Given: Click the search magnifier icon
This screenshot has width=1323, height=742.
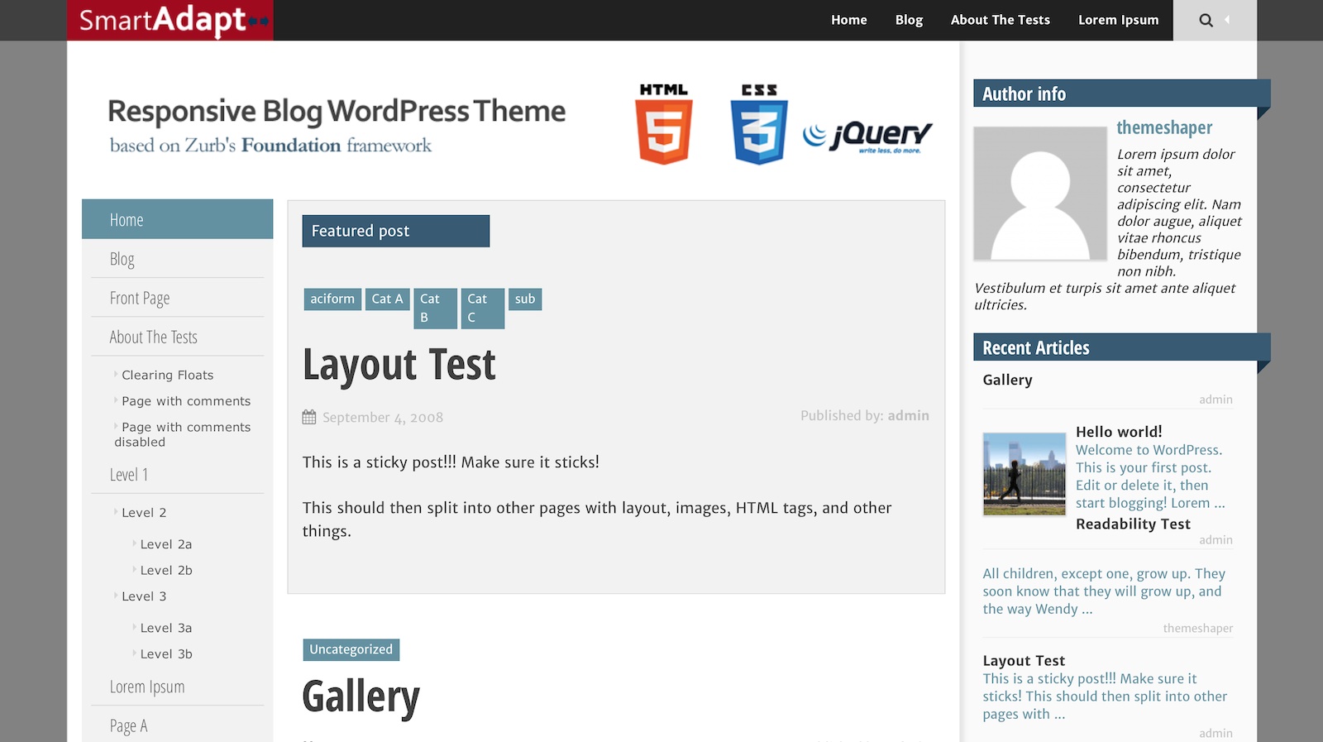Looking at the screenshot, I should tap(1206, 21).
